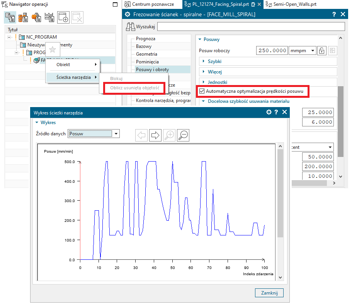Click the 50.0000 value field
The image size is (352, 305).
tap(318, 157)
